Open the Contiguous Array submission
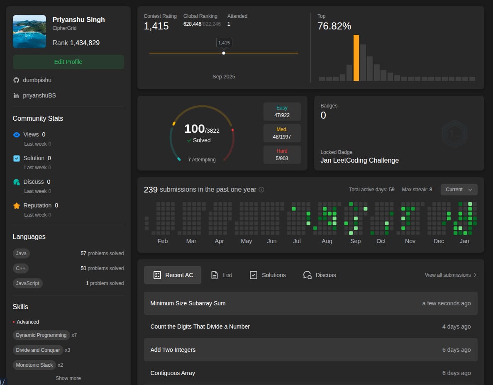493x385 pixels. [311, 373]
